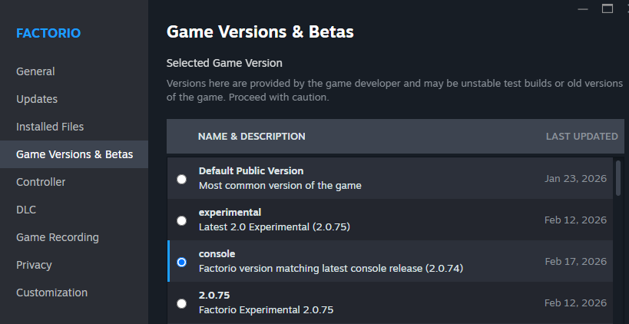The image size is (629, 324).
Task: Open Game Recording settings
Action: [x=58, y=237]
